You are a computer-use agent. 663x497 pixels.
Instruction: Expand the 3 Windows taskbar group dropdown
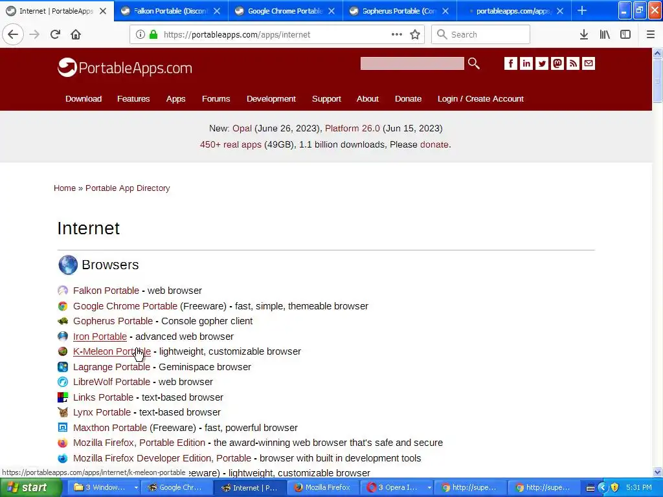coord(136,488)
